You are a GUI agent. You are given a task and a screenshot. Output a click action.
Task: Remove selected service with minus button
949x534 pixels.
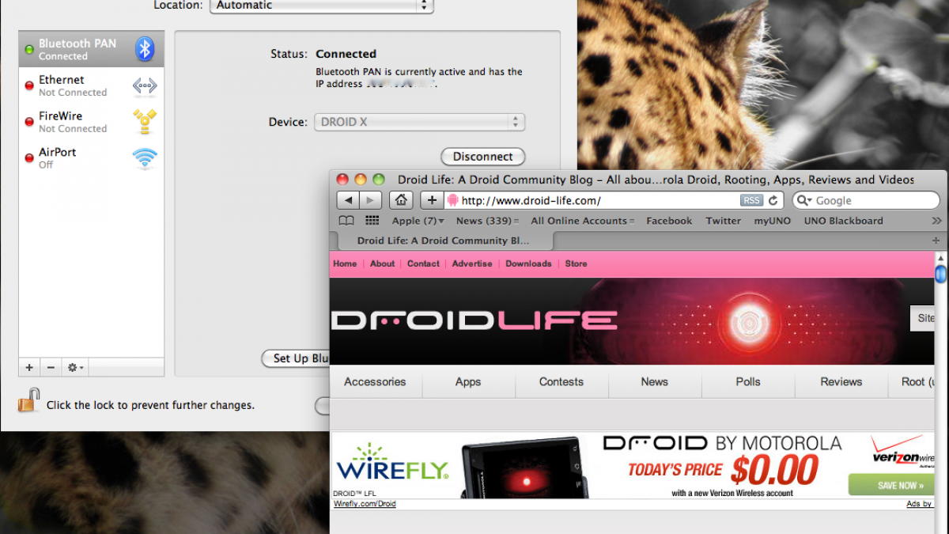pyautogui.click(x=51, y=368)
